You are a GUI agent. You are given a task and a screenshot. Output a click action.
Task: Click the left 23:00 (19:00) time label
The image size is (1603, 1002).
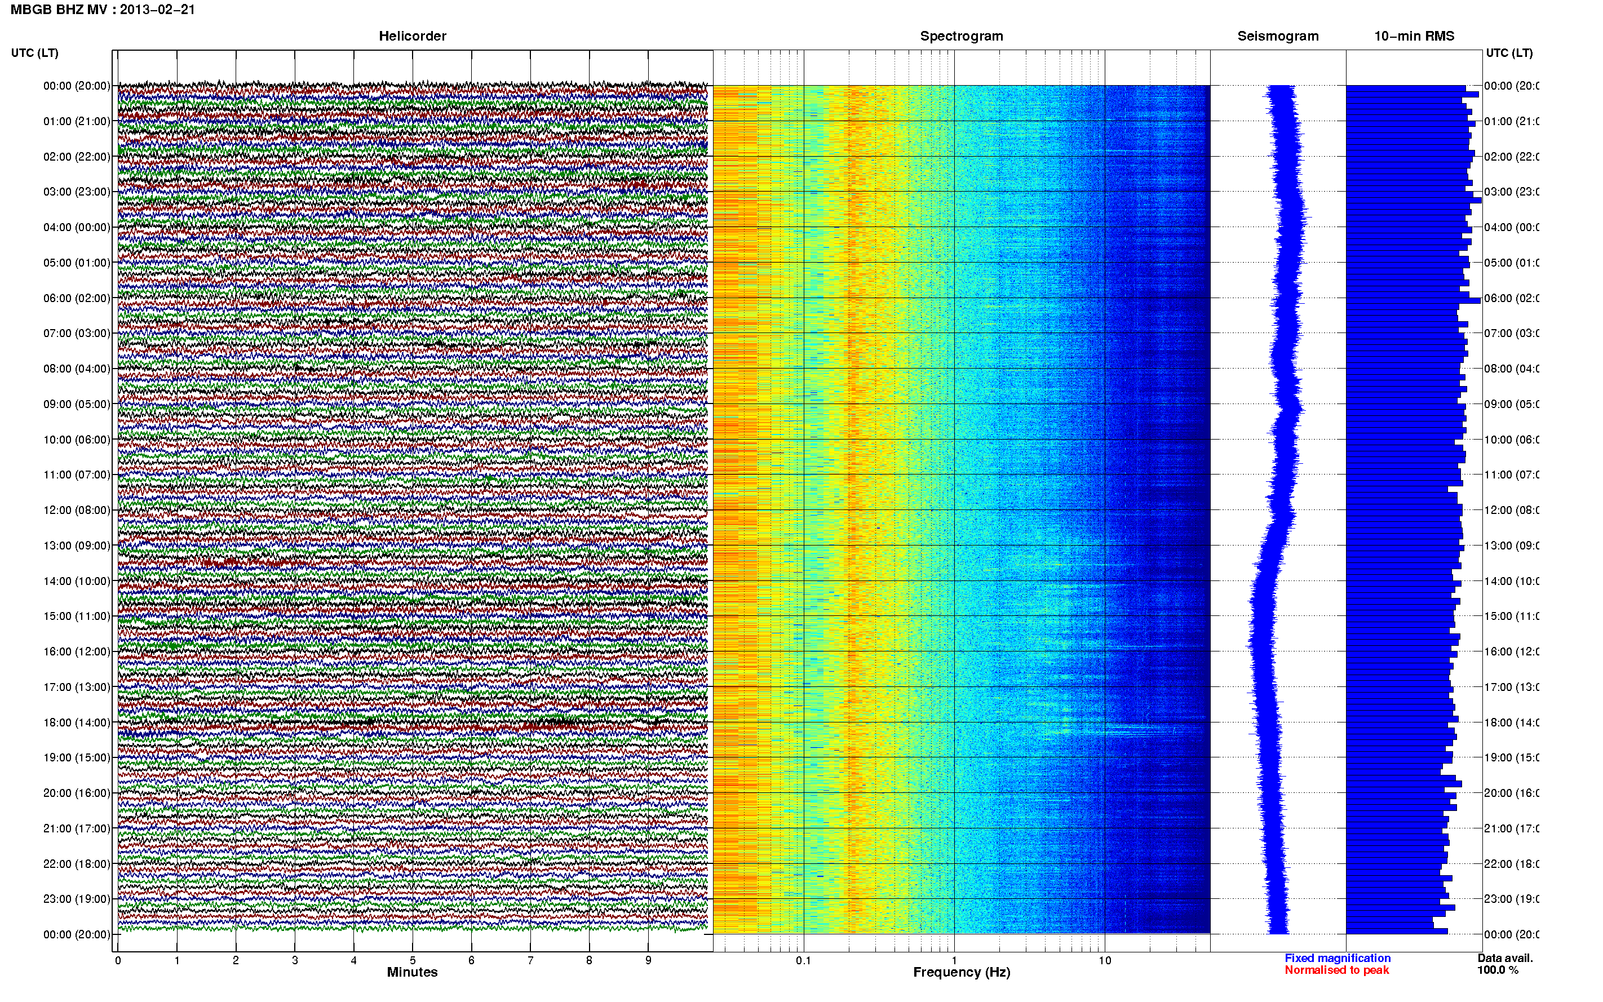click(77, 899)
